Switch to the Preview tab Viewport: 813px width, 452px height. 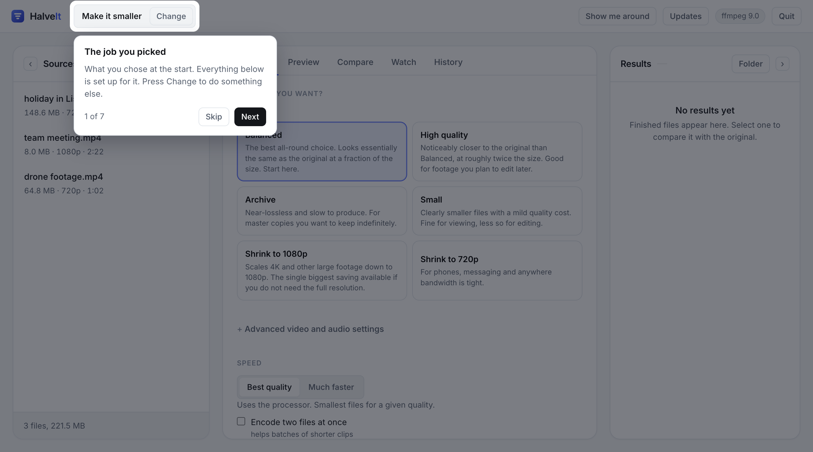(304, 62)
